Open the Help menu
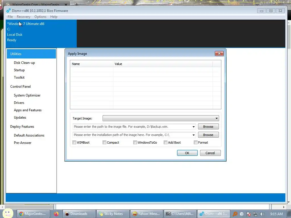 [54, 17]
